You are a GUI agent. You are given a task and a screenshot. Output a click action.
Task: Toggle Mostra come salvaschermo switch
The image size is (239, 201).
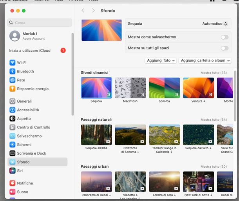(x=225, y=37)
